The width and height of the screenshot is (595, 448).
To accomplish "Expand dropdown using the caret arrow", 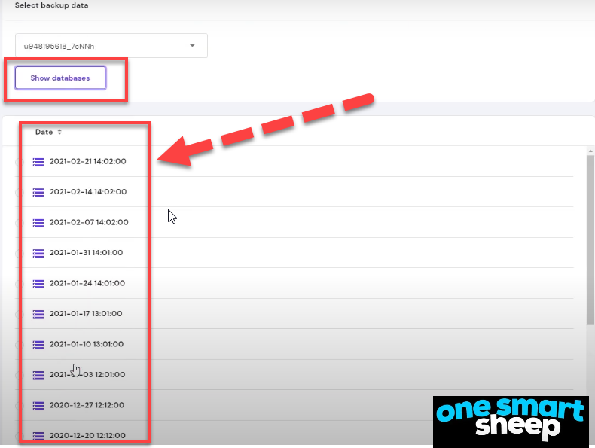I will pyautogui.click(x=192, y=45).
